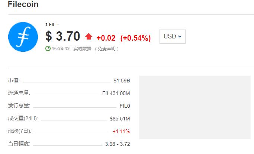Screen dimensions: 254x154
Task: Open the 免责声明 disclaimer link
Action: (x=106, y=49)
